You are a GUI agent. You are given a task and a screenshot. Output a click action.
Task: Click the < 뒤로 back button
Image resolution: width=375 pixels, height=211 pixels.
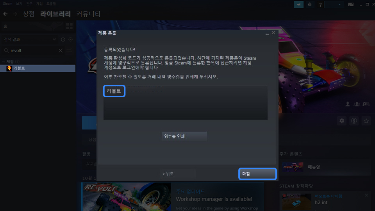(178, 173)
